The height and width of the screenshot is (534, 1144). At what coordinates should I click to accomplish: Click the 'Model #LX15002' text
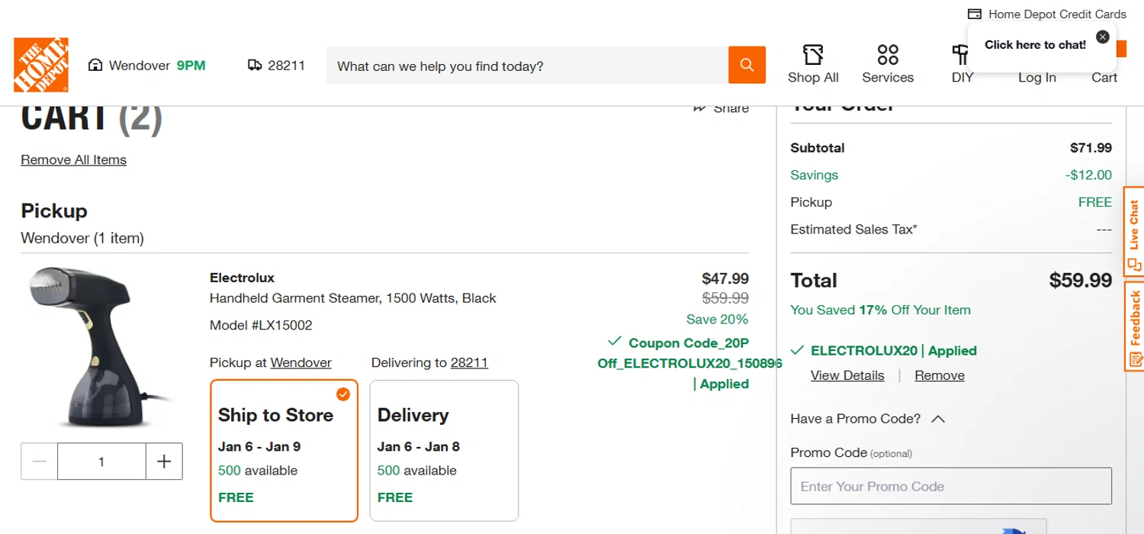(x=261, y=326)
